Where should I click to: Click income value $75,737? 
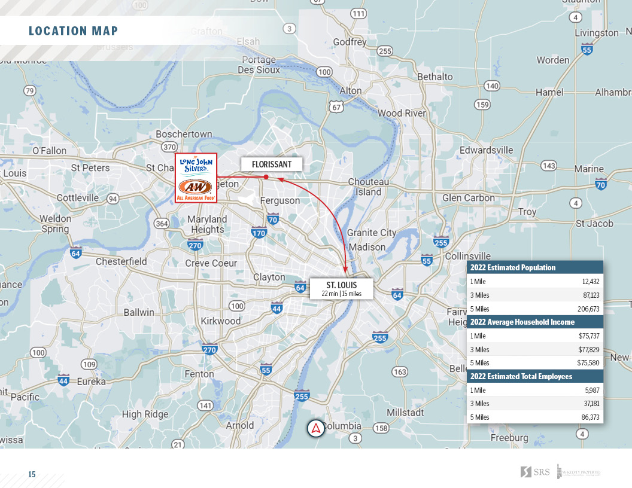point(590,336)
